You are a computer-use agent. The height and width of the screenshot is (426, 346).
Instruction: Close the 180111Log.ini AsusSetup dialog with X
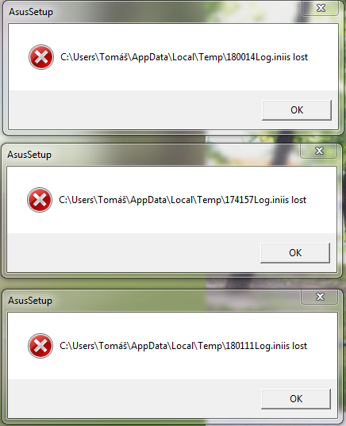coord(320,297)
